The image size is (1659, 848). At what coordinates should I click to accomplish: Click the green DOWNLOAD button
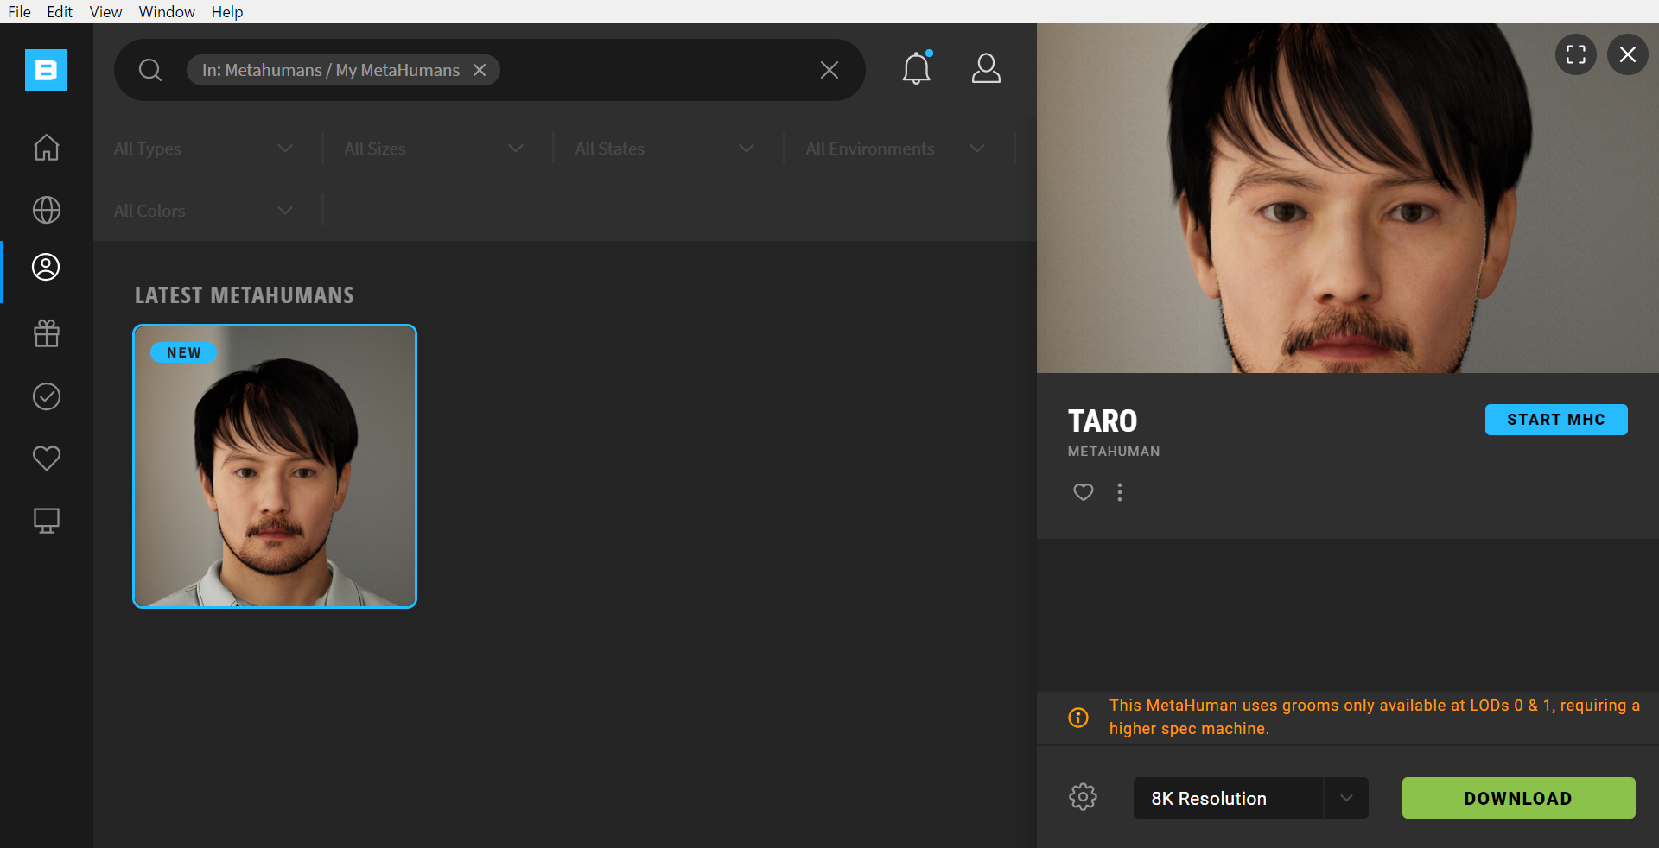coord(1518,798)
